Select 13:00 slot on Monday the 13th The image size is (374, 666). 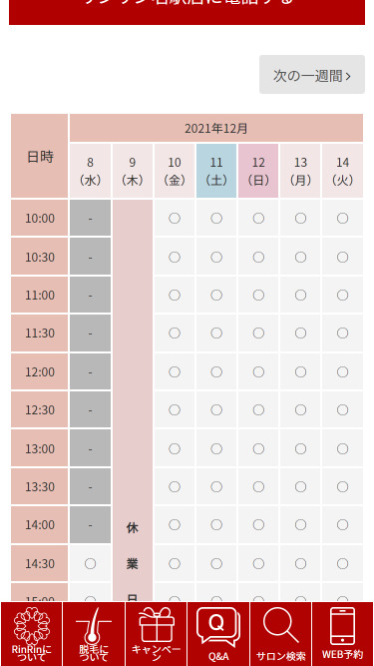pos(300,449)
